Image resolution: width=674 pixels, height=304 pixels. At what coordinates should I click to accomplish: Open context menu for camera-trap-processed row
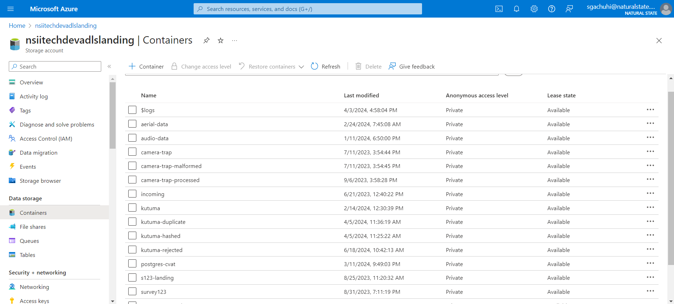click(x=650, y=179)
